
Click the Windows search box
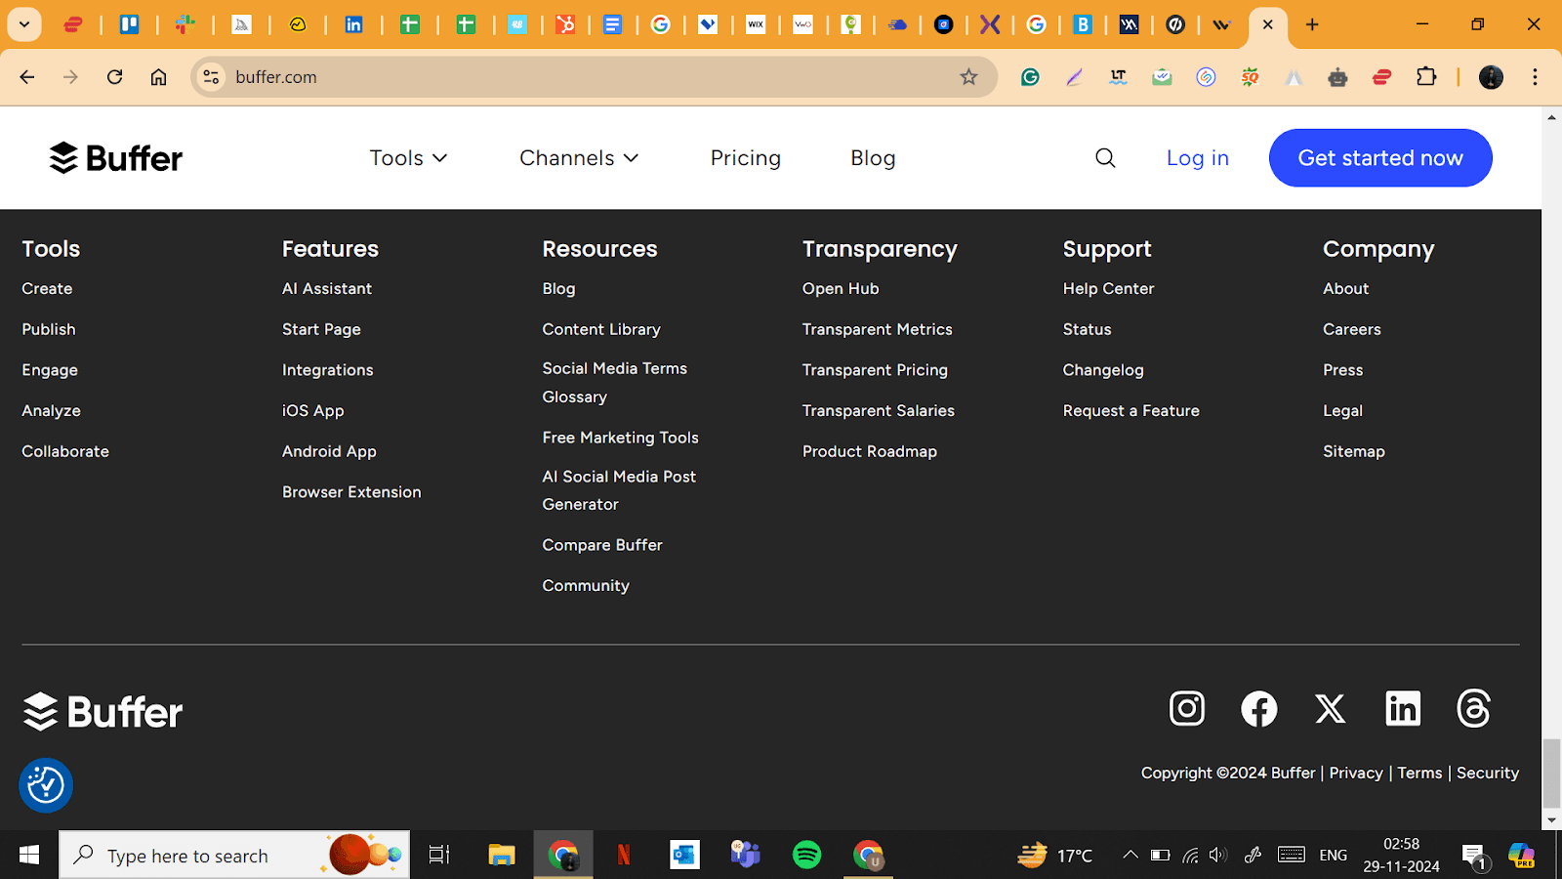234,856
